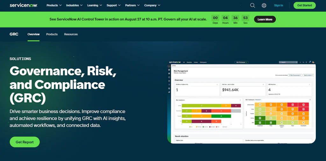Click the countdown Sec value "53"
This screenshot has width=326, height=161.
pos(245,18)
